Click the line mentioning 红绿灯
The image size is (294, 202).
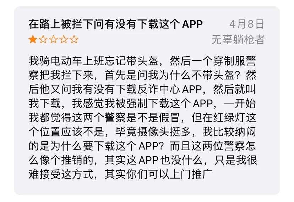click(x=142, y=118)
